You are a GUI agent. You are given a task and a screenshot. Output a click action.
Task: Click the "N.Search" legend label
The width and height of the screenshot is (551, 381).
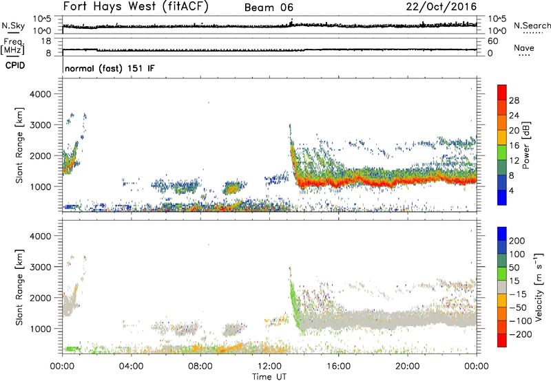coord(532,25)
